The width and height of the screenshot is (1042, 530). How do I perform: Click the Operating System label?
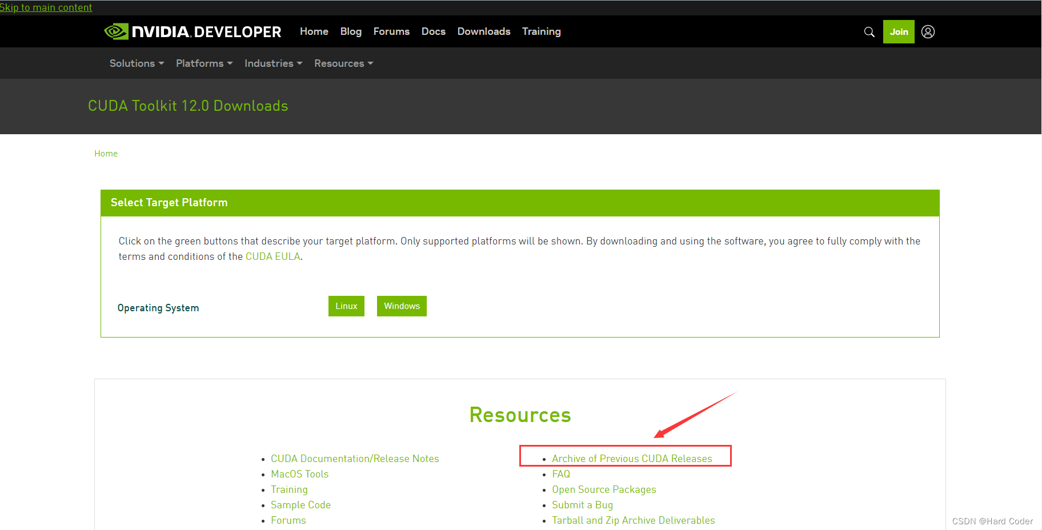tap(158, 308)
